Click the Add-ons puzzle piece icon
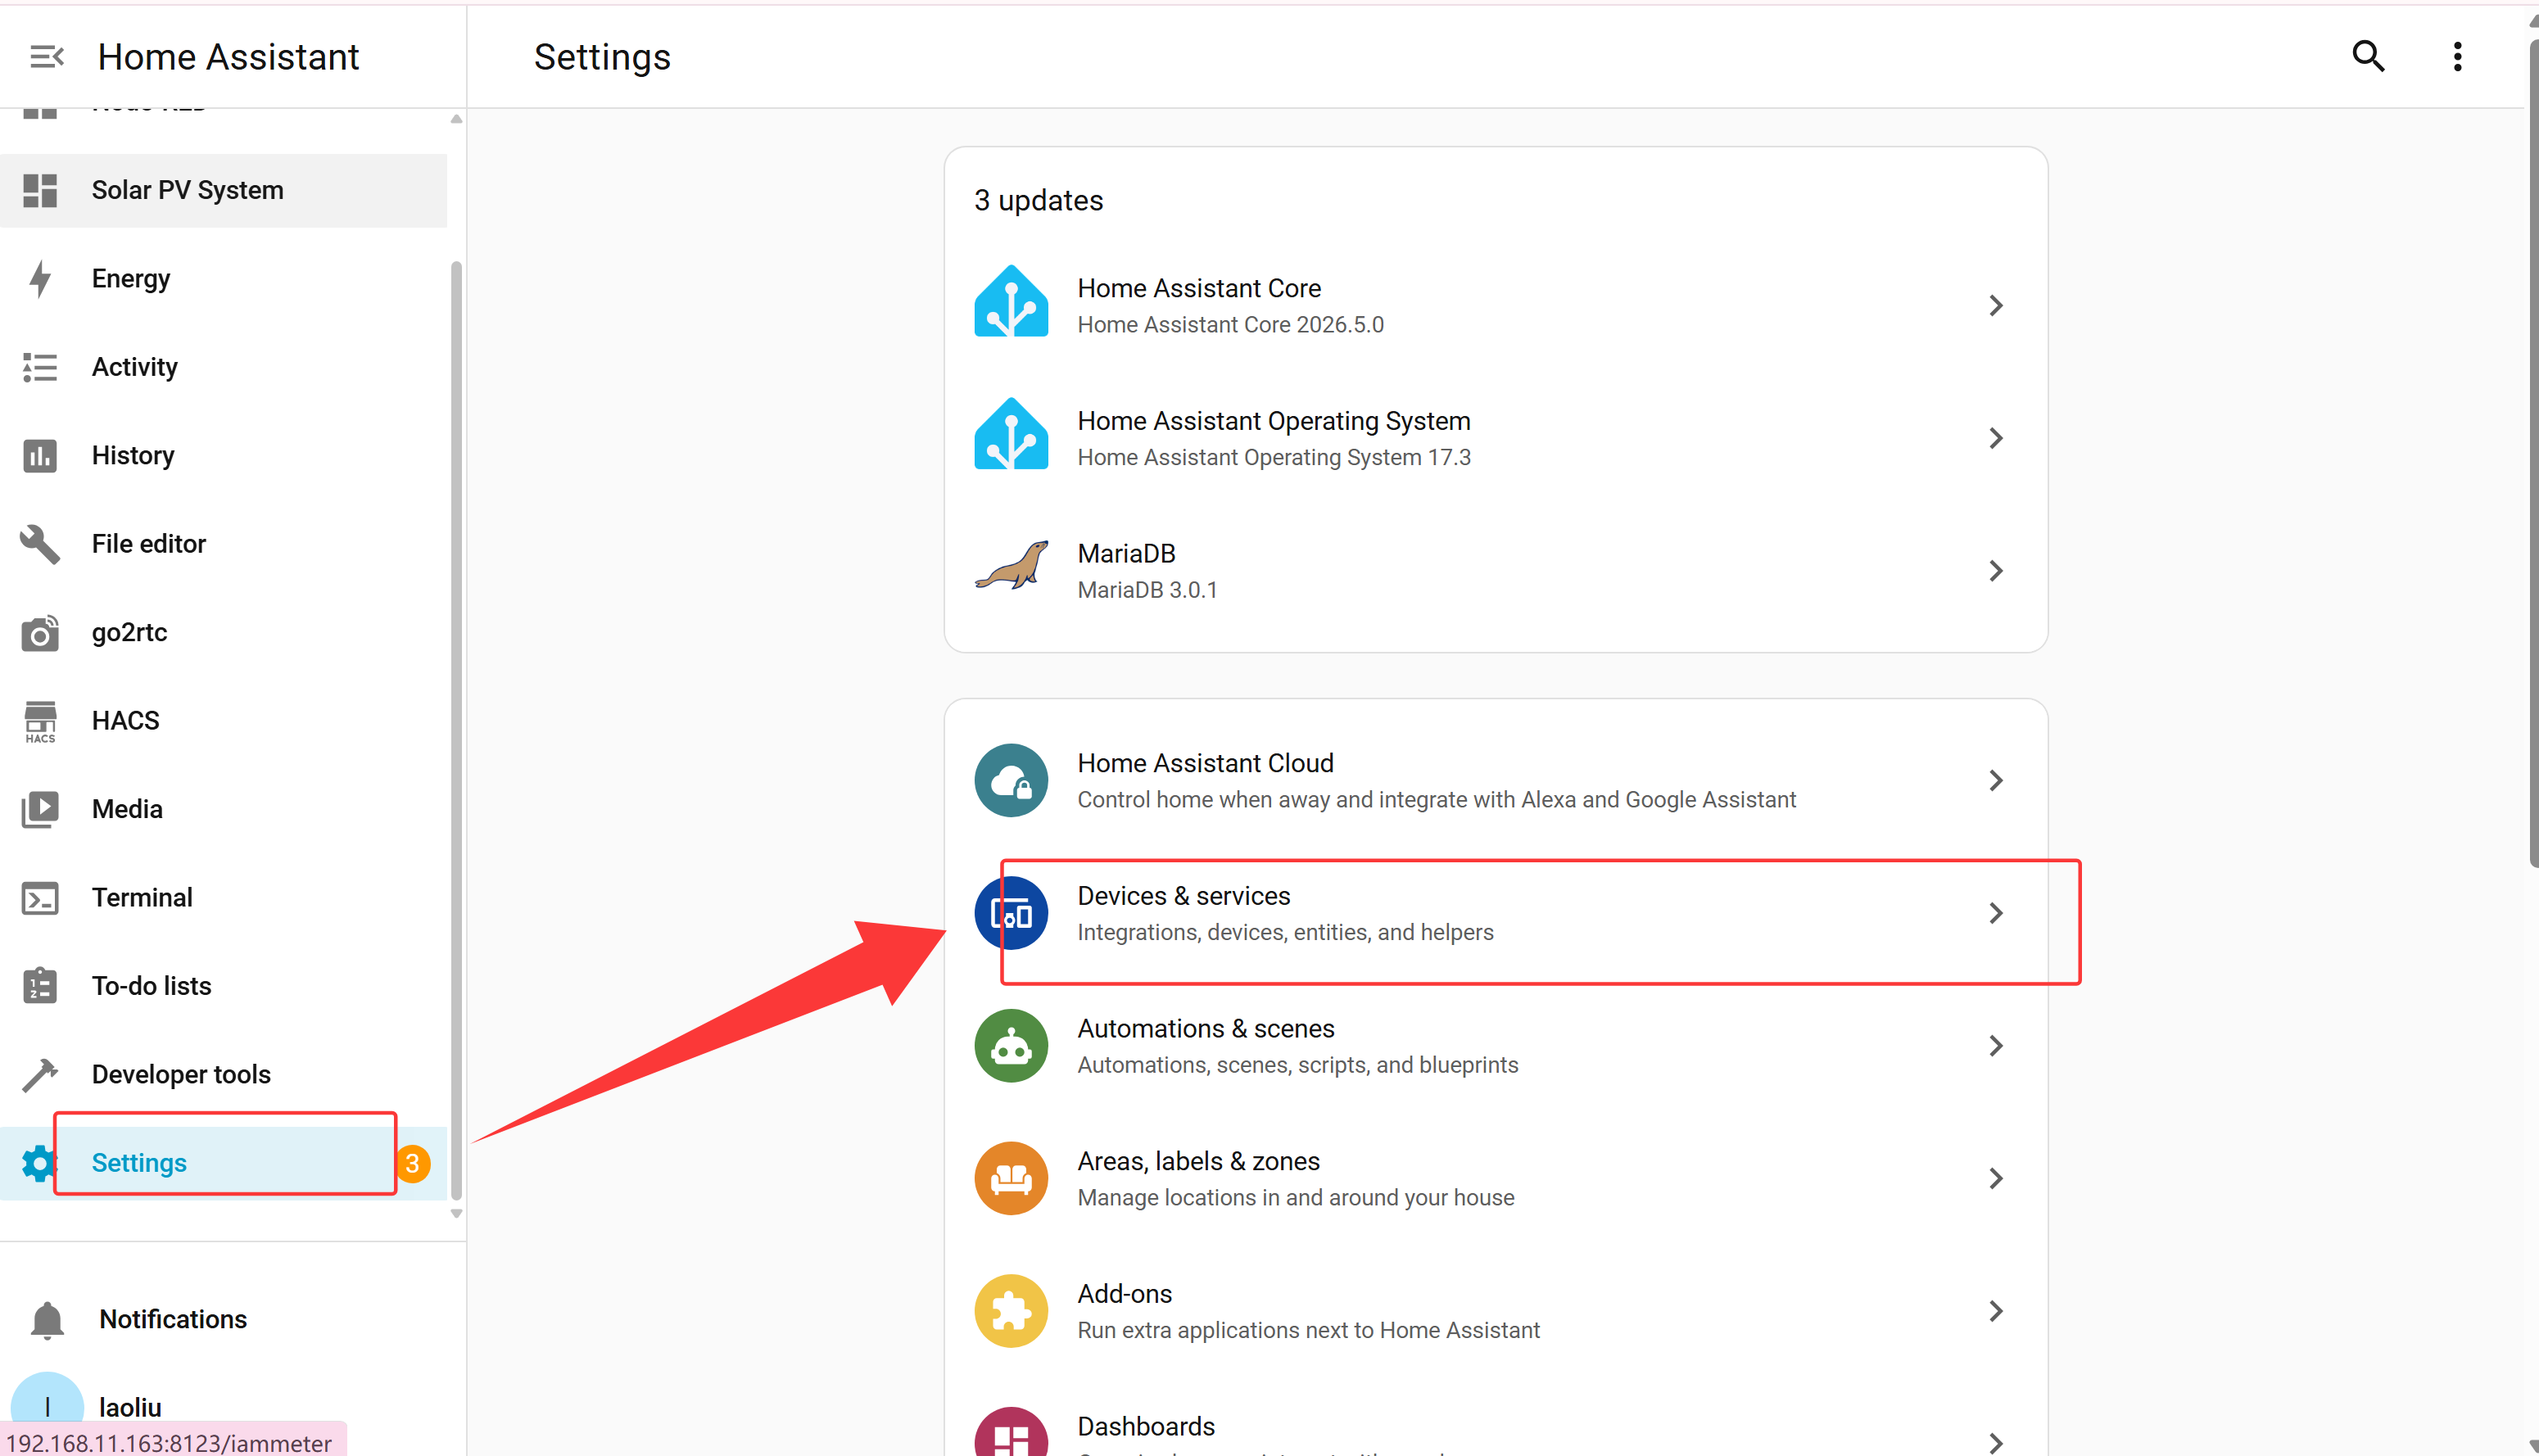This screenshot has width=2539, height=1456. tap(1011, 1311)
